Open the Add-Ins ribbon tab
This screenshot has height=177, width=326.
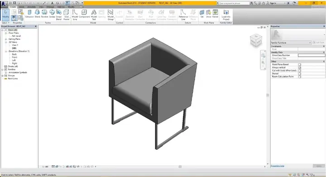coord(61,7)
